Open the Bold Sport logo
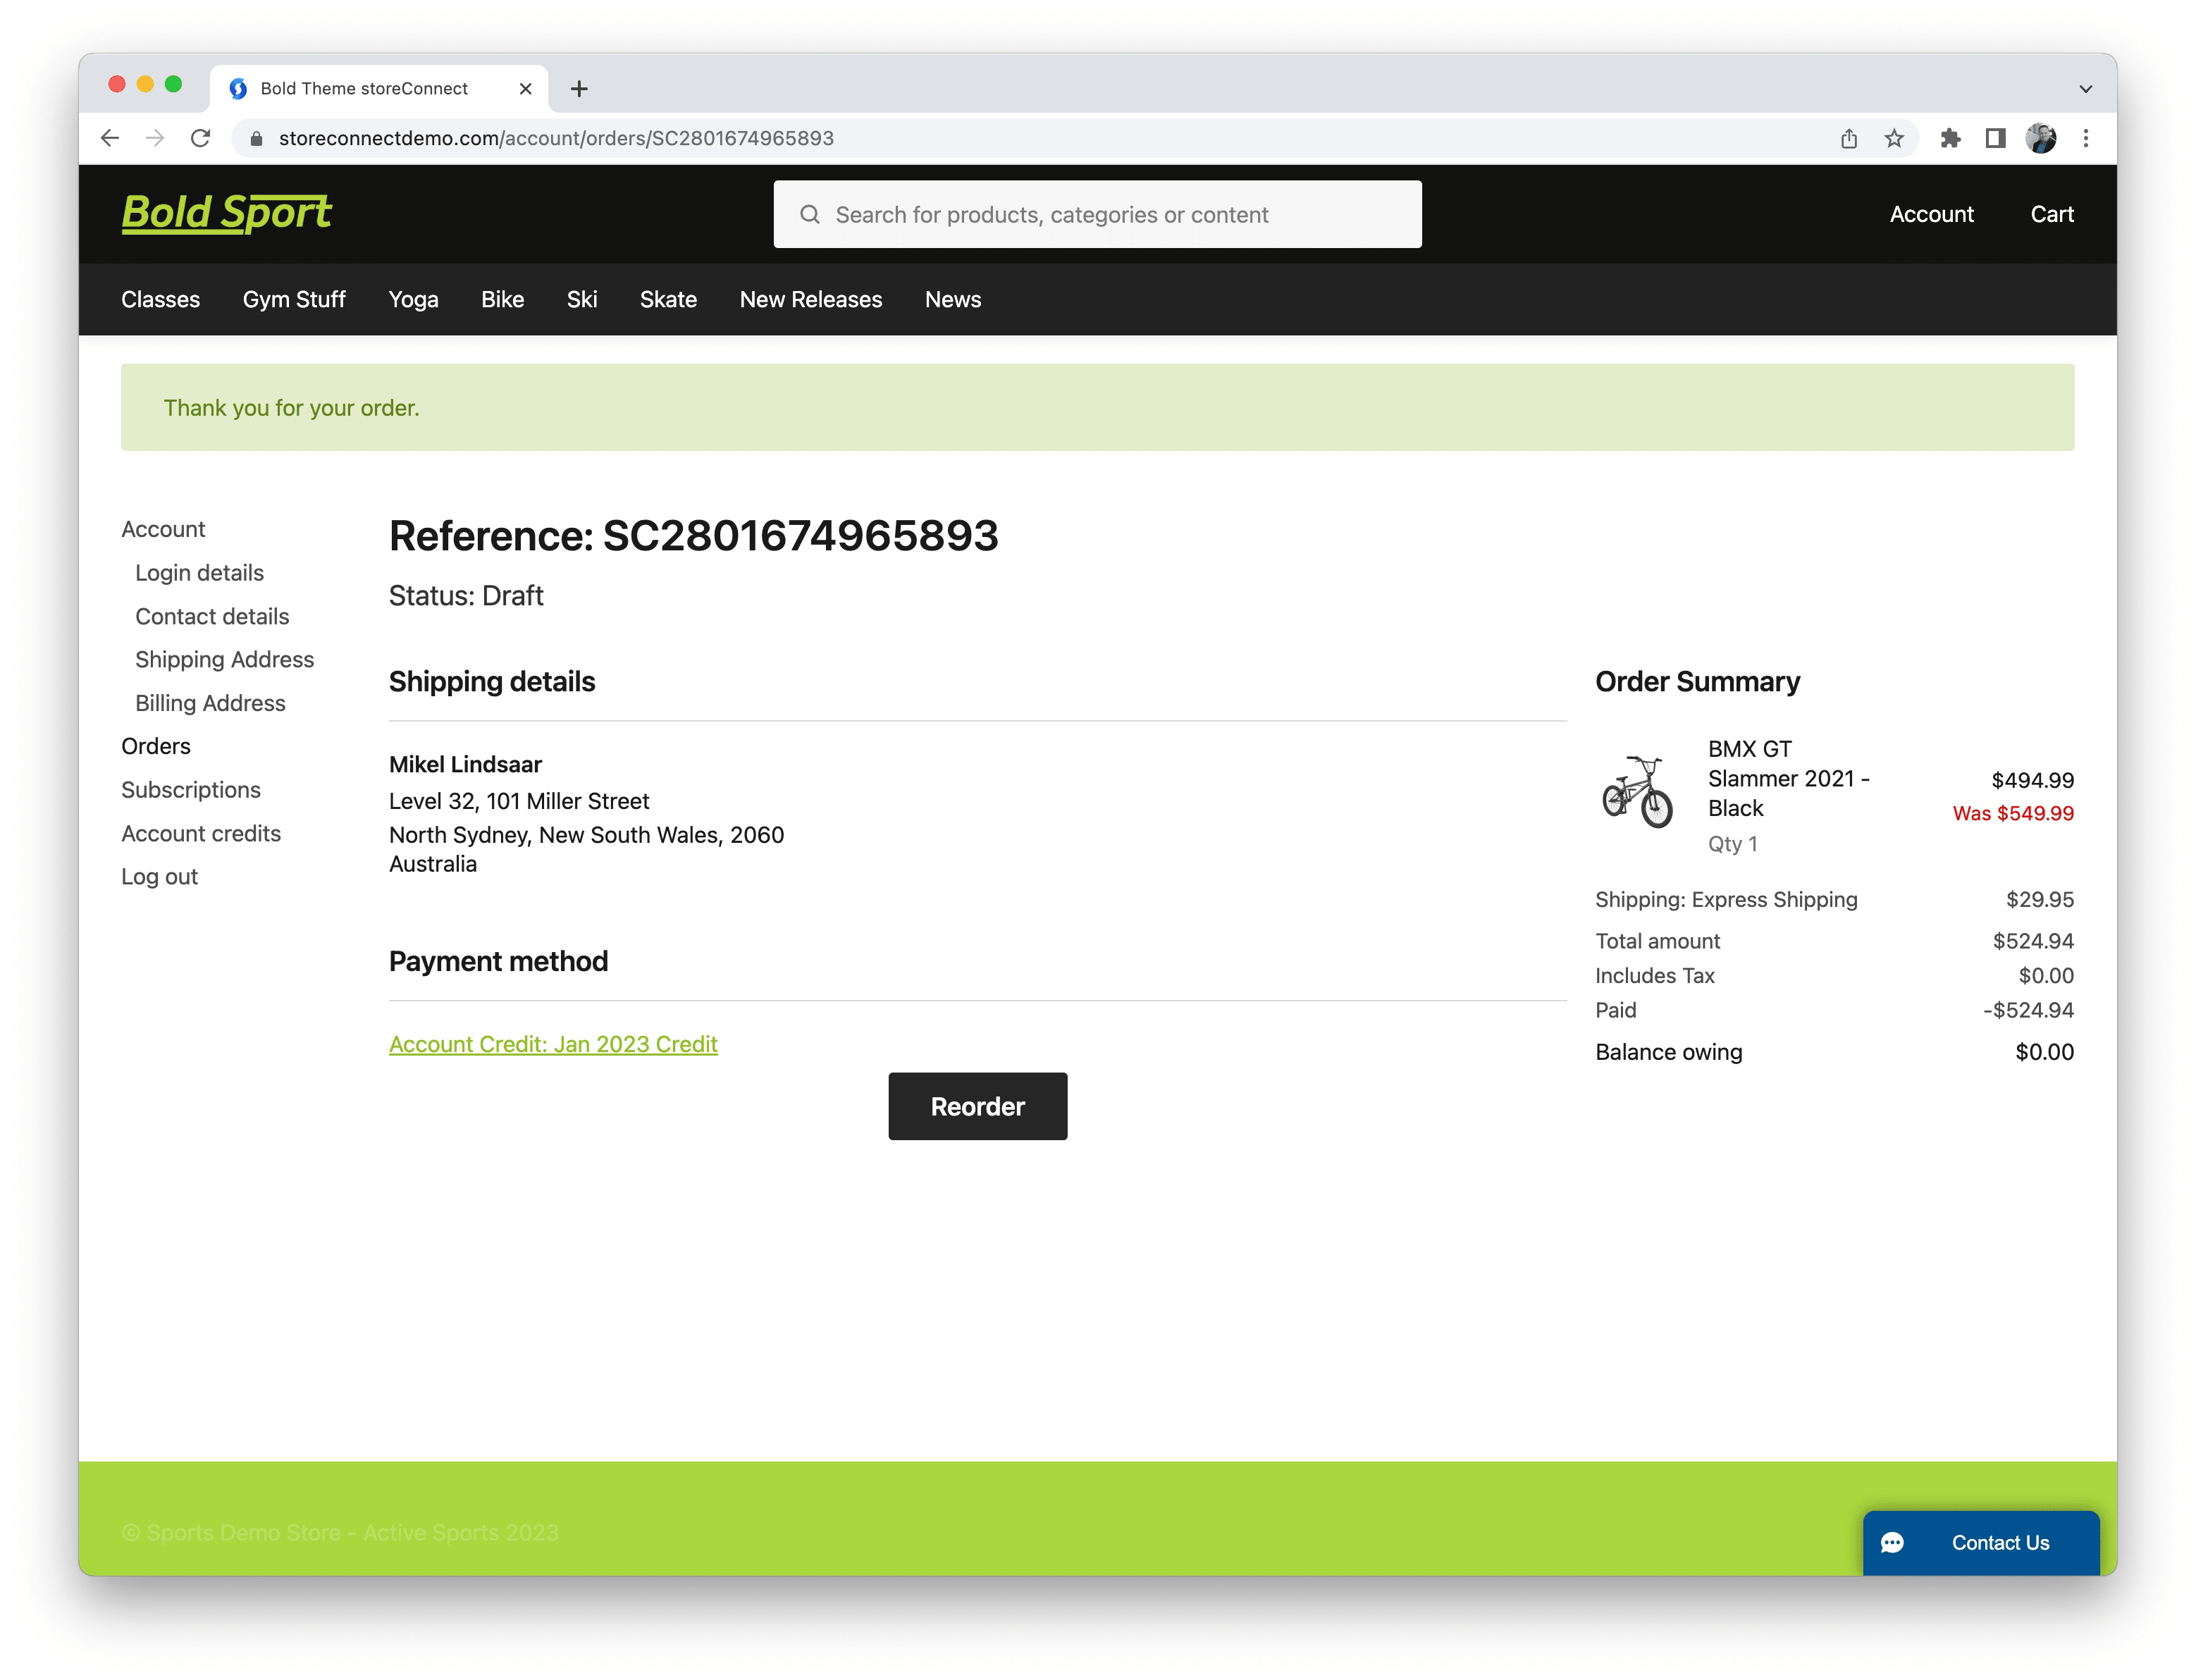The width and height of the screenshot is (2196, 1680). coord(226,213)
